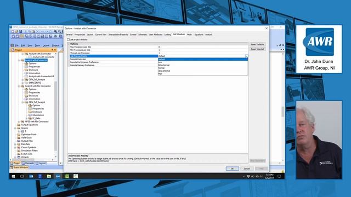The image size is (351, 197).
Task: Click the Windows Start button
Action: [x=13, y=176]
